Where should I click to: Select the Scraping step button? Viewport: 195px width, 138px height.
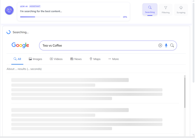pyautogui.click(x=181, y=10)
